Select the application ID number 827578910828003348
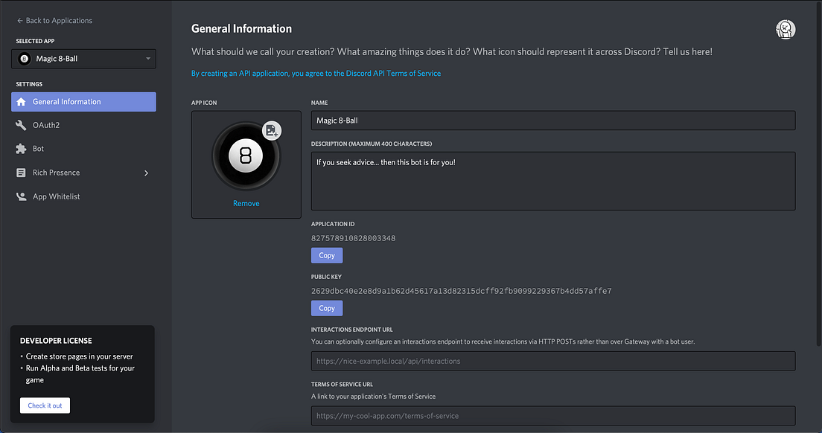This screenshot has height=433, width=822. point(354,238)
